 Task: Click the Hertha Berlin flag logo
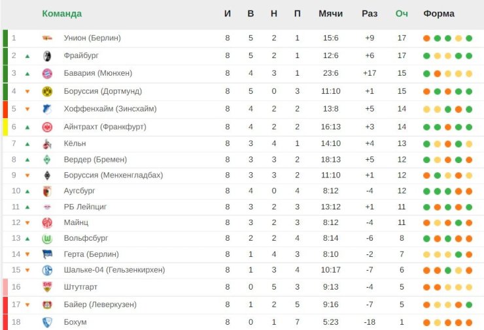click(x=47, y=254)
